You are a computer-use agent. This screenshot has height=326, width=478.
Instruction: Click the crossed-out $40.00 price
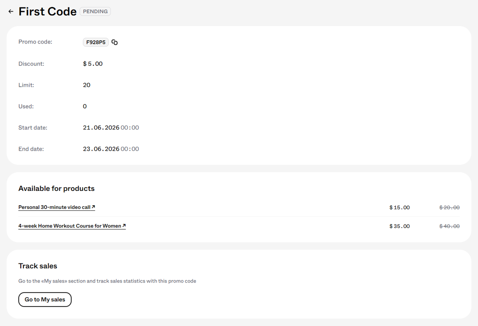[x=449, y=226]
